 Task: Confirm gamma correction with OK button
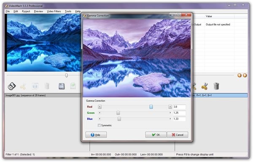point(156,135)
